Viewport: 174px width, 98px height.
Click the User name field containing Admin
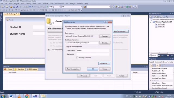point(93,50)
